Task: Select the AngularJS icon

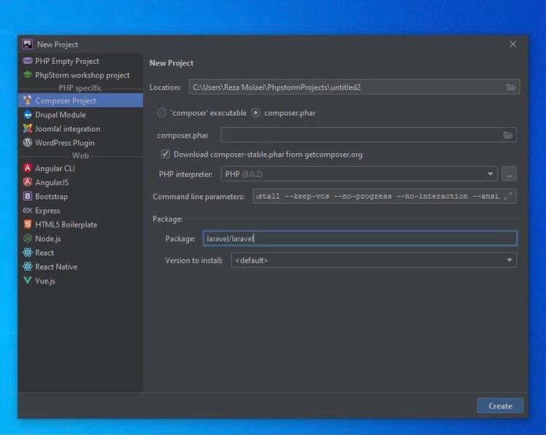Action: coord(28,182)
